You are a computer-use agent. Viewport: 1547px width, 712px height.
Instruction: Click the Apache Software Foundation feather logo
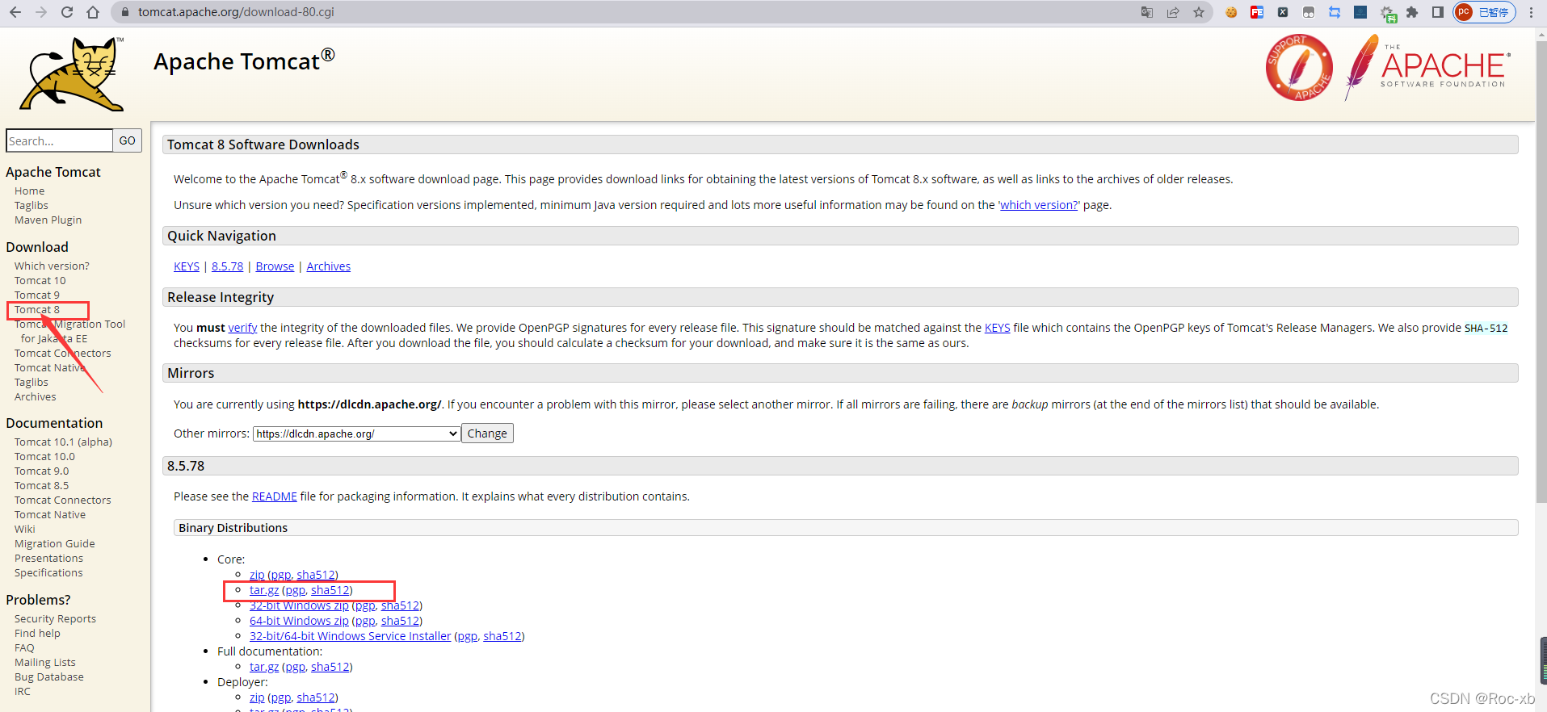[1426, 67]
